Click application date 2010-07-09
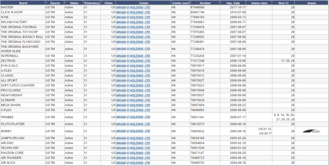 pos(238,12)
